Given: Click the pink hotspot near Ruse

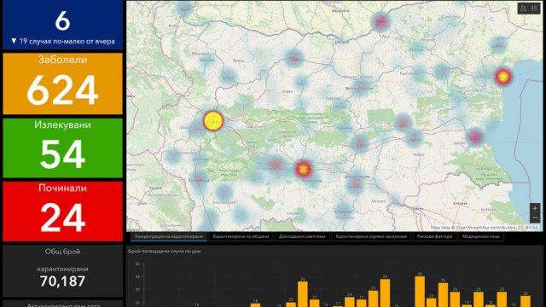Looking at the screenshot, I should (380, 21).
